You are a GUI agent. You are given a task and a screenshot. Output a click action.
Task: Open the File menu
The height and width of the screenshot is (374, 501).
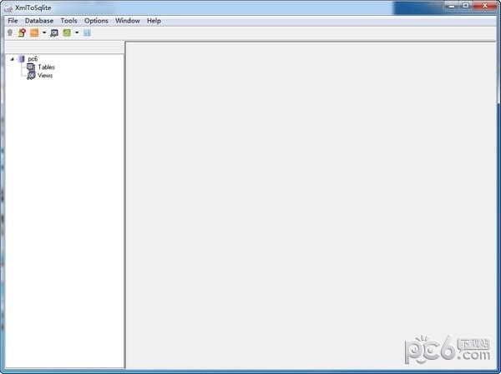13,21
